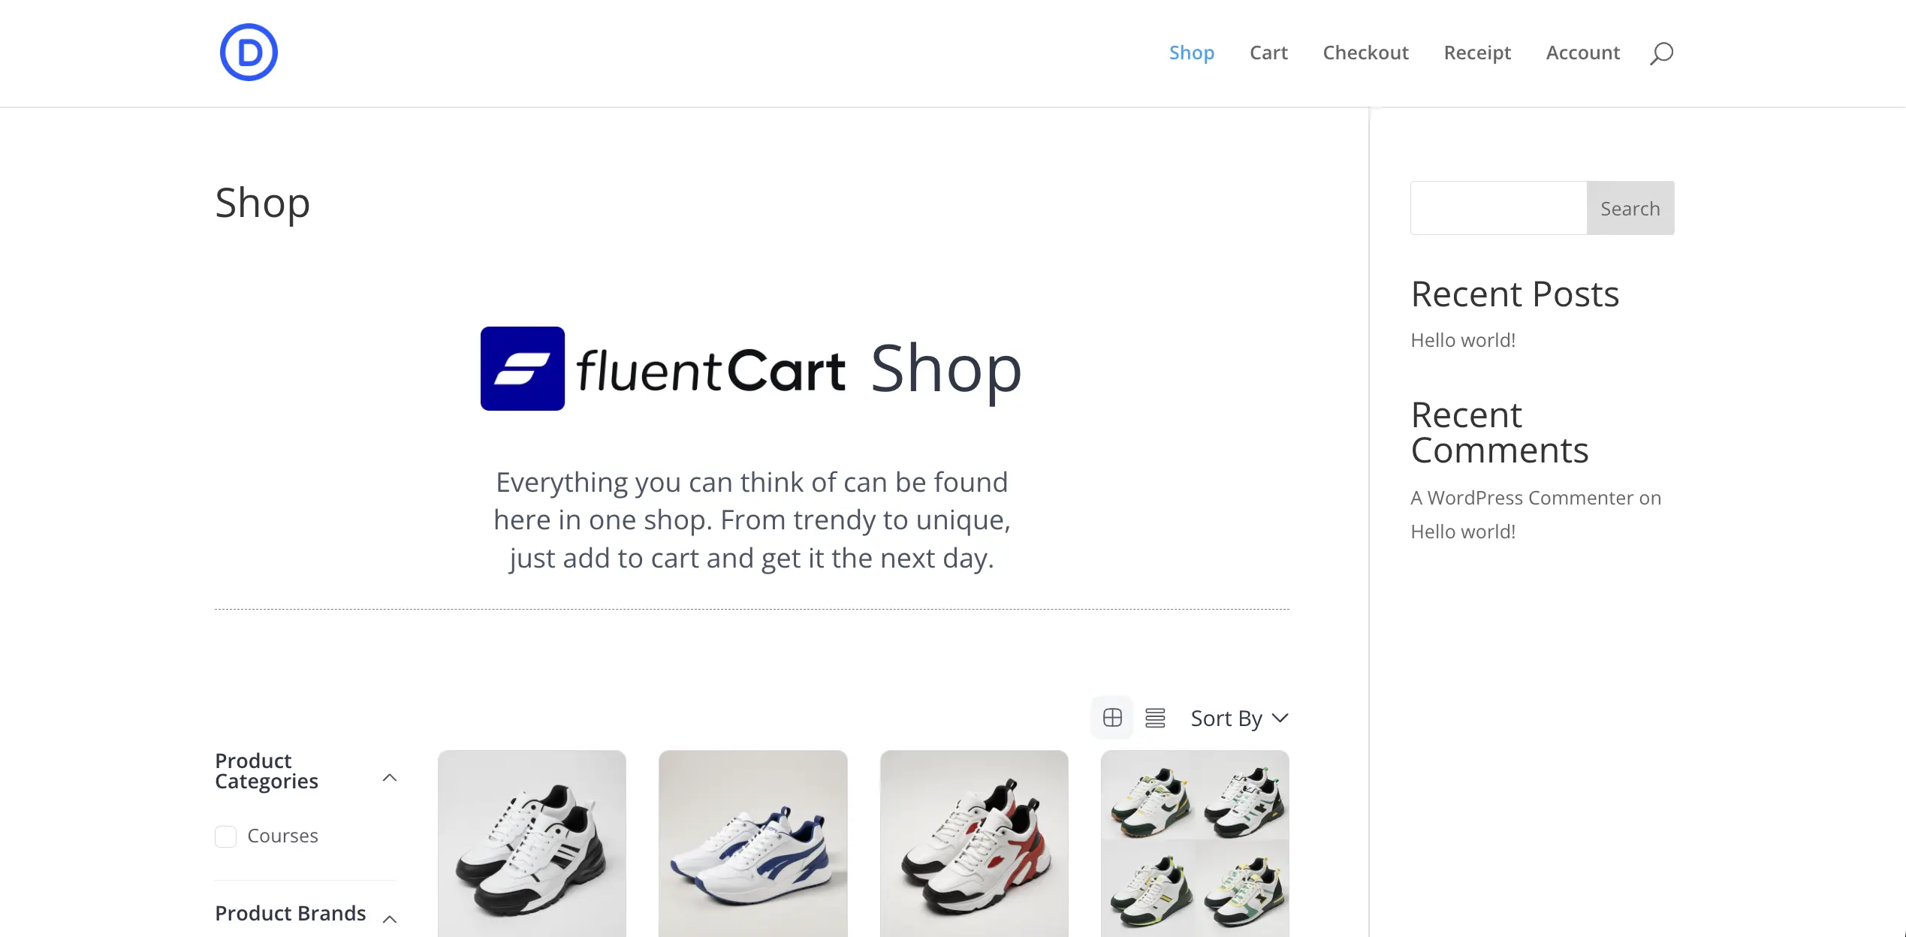Open the red-accent sneaker product image
Image resolution: width=1906 pixels, height=937 pixels.
pyautogui.click(x=973, y=843)
